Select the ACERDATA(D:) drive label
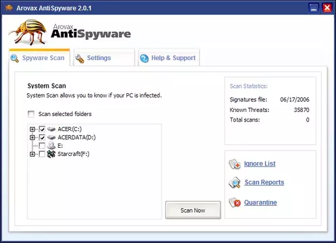 click(76, 138)
